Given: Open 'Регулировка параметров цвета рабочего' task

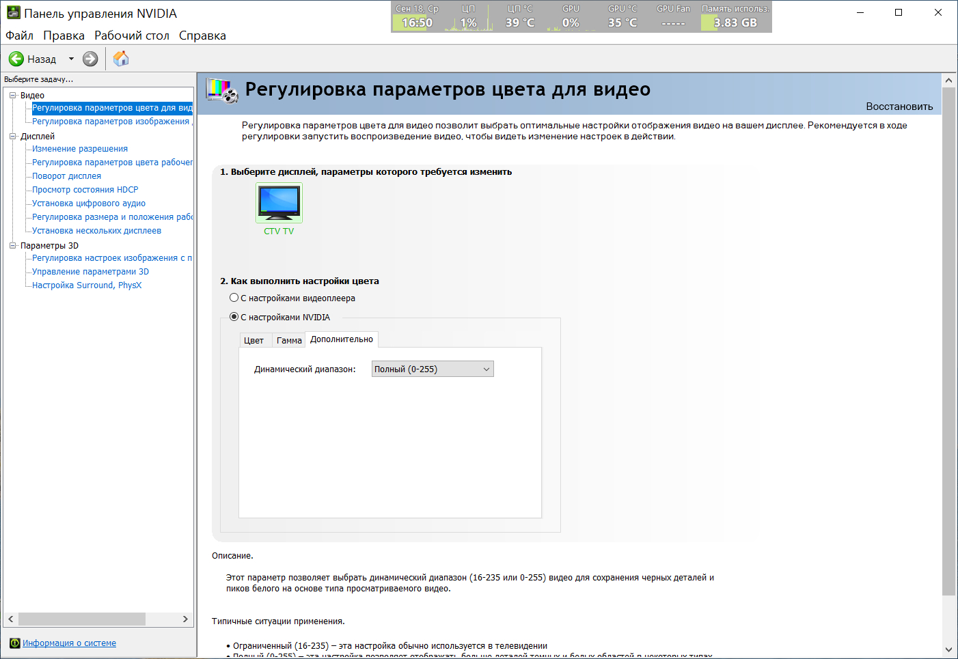Looking at the screenshot, I should [x=112, y=163].
